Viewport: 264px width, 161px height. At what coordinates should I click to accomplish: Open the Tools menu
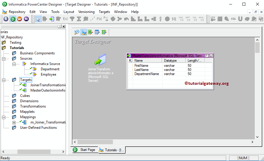[x=55, y=12]
